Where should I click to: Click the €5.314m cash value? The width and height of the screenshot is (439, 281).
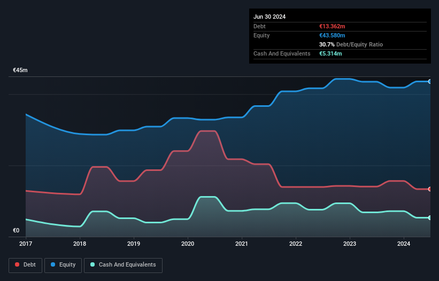click(x=330, y=53)
